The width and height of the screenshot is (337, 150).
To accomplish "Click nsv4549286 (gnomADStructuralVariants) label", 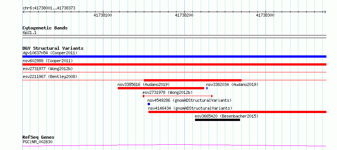I will point(189,100).
